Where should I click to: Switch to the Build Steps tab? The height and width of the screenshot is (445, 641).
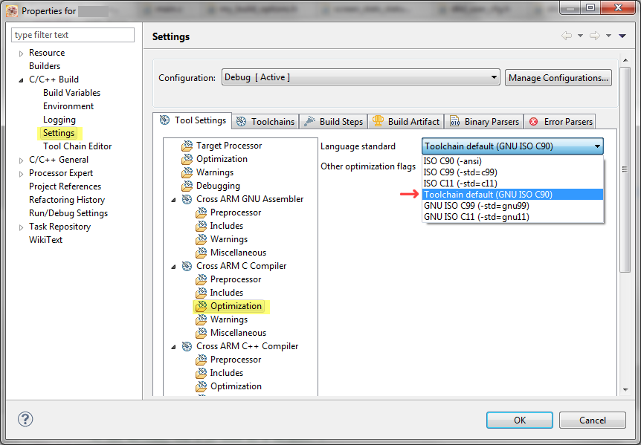pos(333,121)
